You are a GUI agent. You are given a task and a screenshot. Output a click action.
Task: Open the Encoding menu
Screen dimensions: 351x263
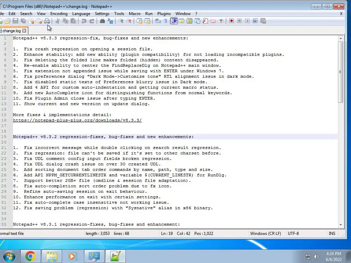coord(59,14)
